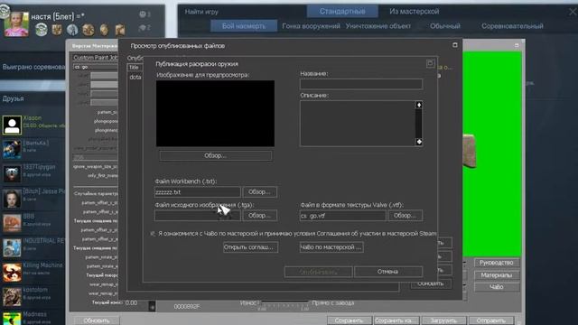Click the Друзья friends header
This screenshot has height=325, width=578.
click(x=13, y=98)
